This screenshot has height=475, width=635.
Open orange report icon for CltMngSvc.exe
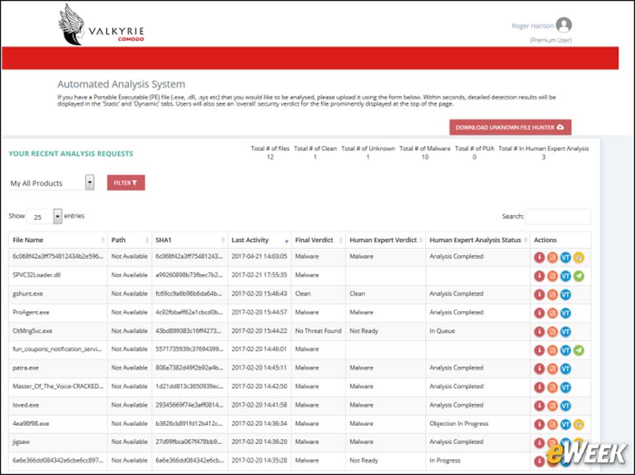pyautogui.click(x=553, y=332)
